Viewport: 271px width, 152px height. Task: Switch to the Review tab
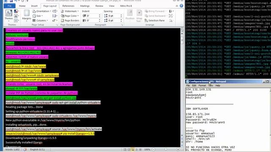tap(99, 6)
